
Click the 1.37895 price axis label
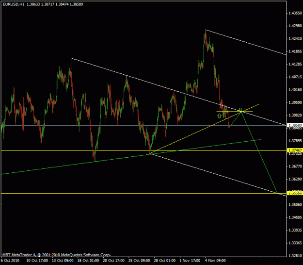(295, 141)
